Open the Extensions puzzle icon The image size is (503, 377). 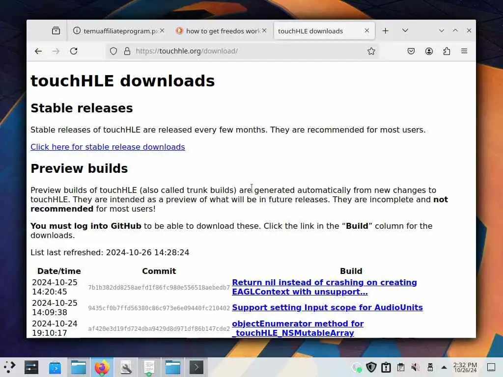447,51
